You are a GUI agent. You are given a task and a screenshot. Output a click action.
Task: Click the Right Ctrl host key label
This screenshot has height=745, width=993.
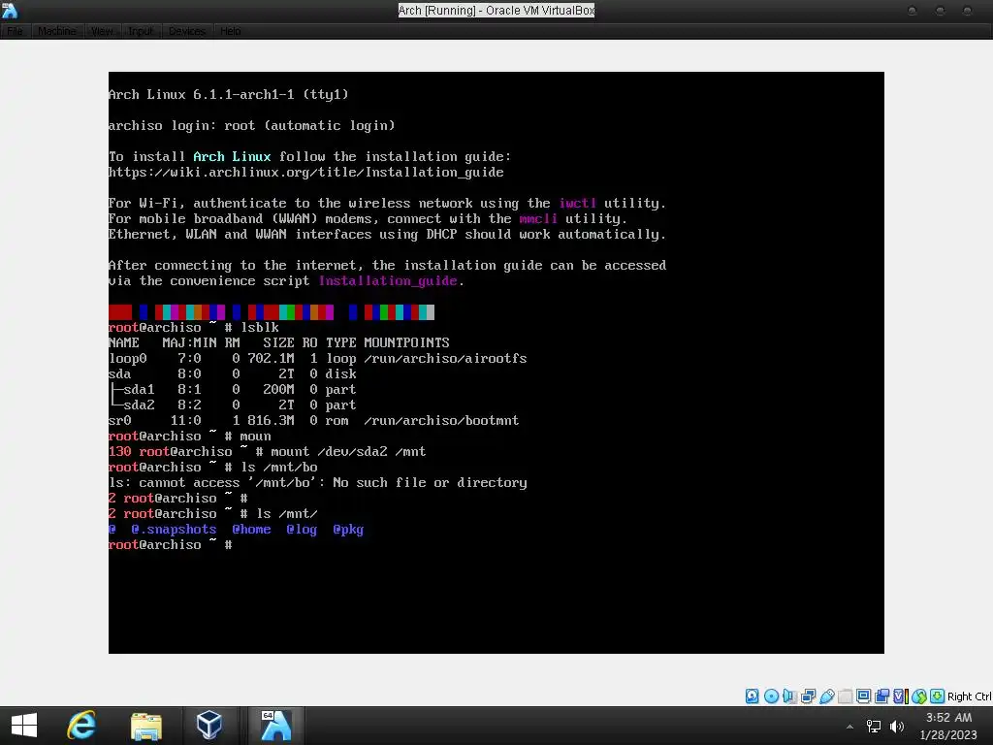coord(969,696)
